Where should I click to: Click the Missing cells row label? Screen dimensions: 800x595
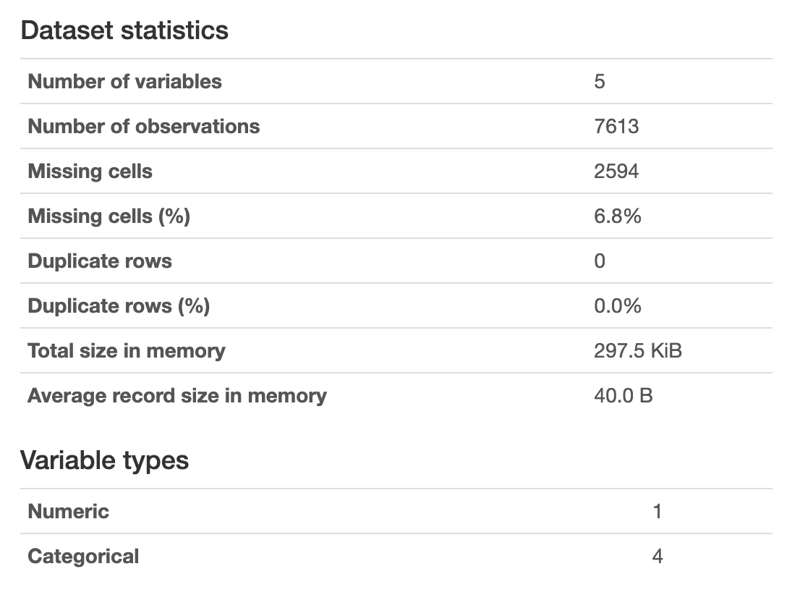pos(90,171)
